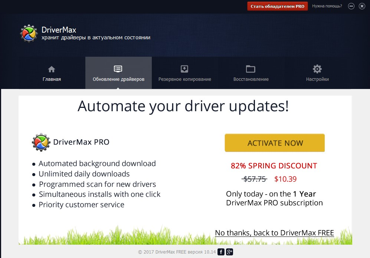The height and width of the screenshot is (258, 370).
Task: Switch to the Главная tab label
Action: coord(52,79)
